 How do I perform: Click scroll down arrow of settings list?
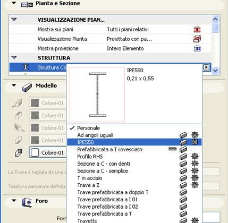215,71
